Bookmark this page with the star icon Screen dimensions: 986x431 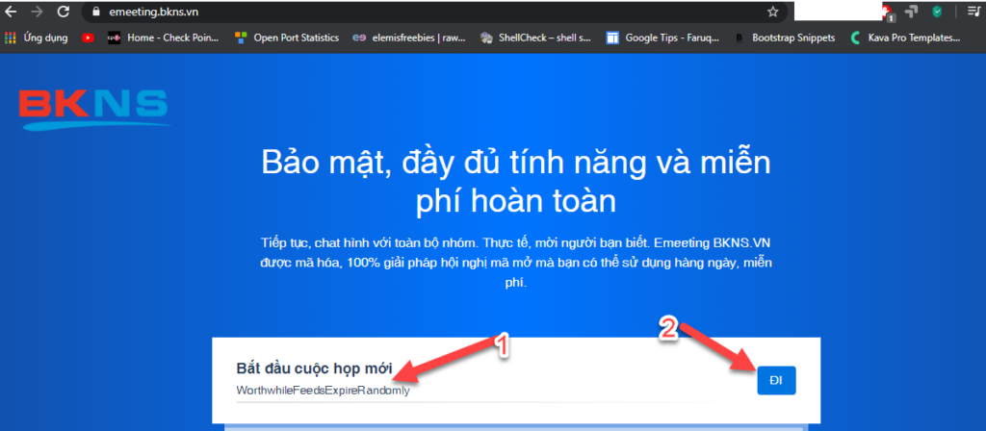772,13
